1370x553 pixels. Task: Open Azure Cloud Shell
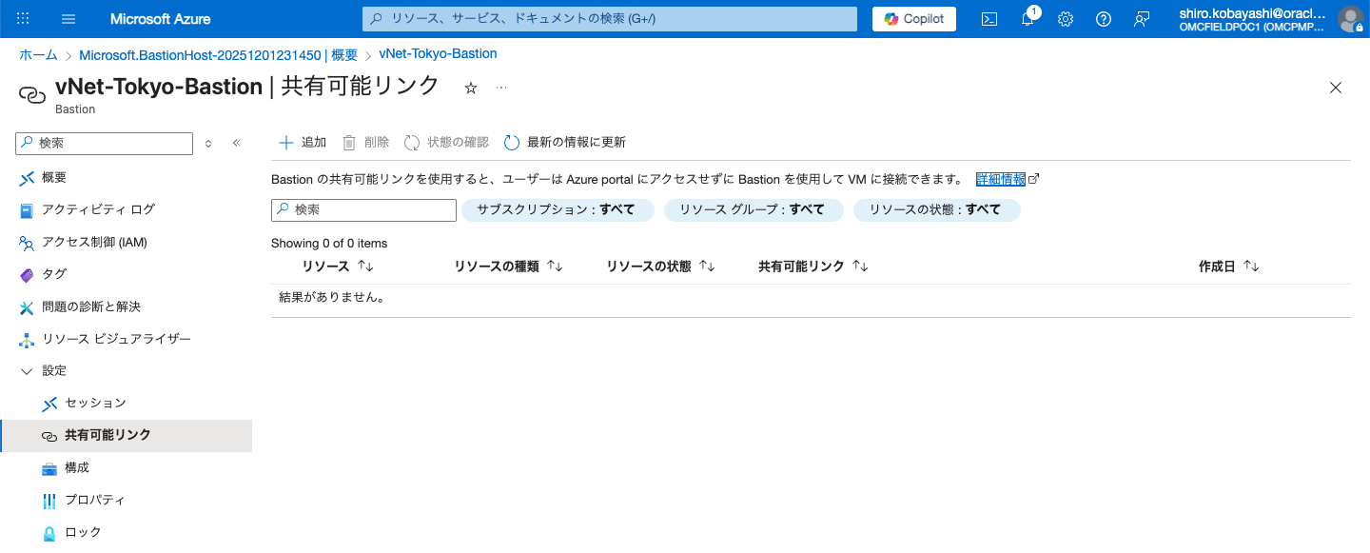[x=989, y=18]
